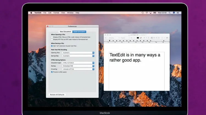This screenshot has width=206, height=115.
Task: Click the Italic button in TextEdit toolbar
Action: pos(146,38)
